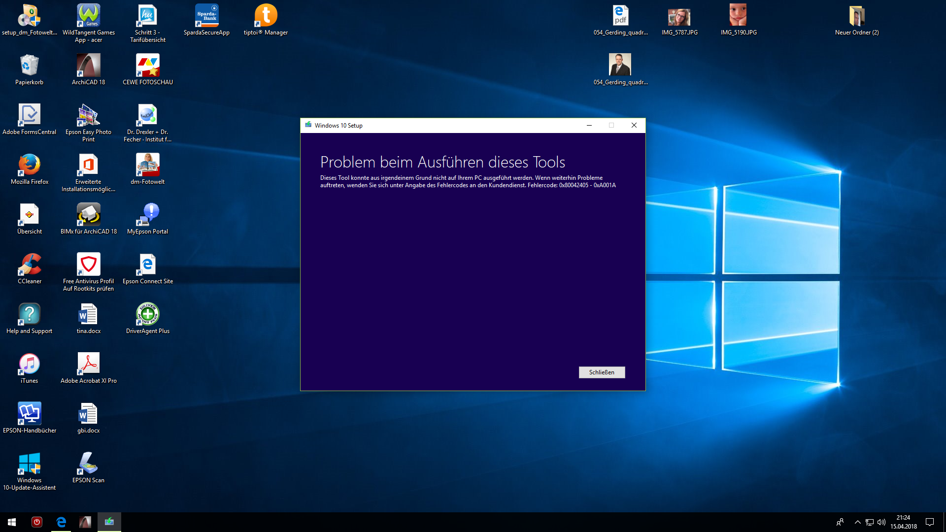946x532 pixels.
Task: Open Help and Support icon
Action: click(30, 319)
